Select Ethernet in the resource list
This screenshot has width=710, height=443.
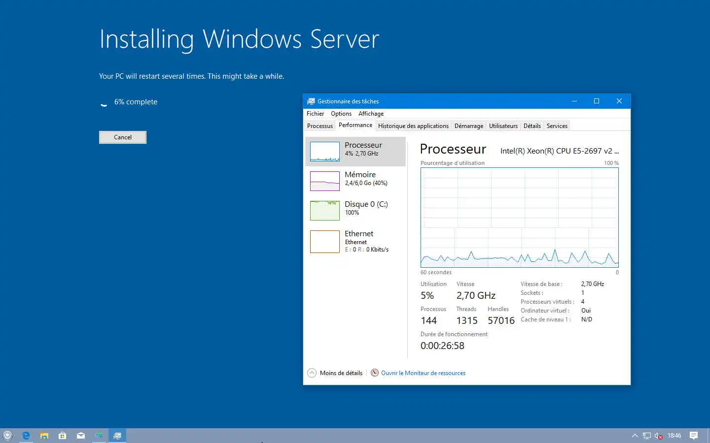pos(355,242)
